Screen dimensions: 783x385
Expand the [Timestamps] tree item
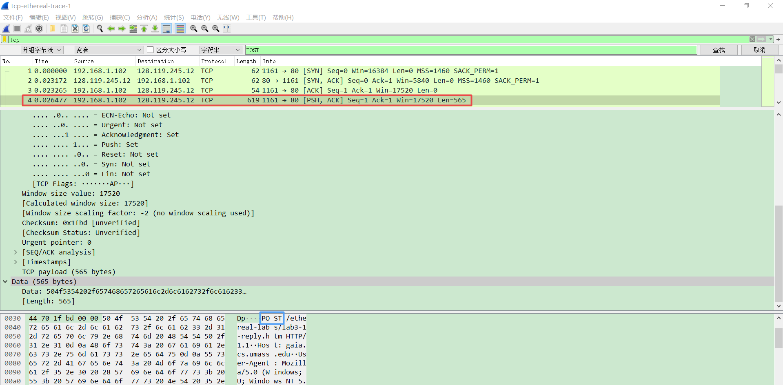16,262
